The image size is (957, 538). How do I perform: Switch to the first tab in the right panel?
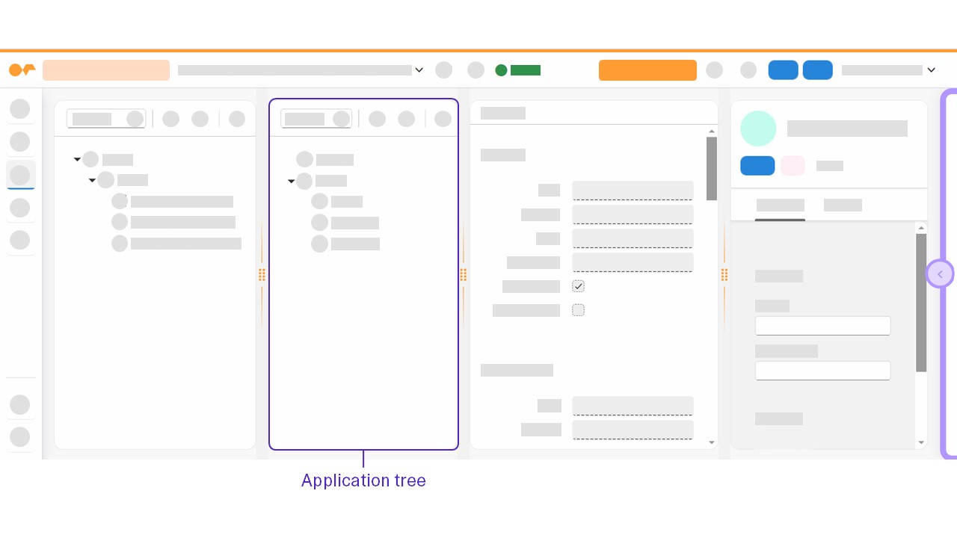coord(780,205)
